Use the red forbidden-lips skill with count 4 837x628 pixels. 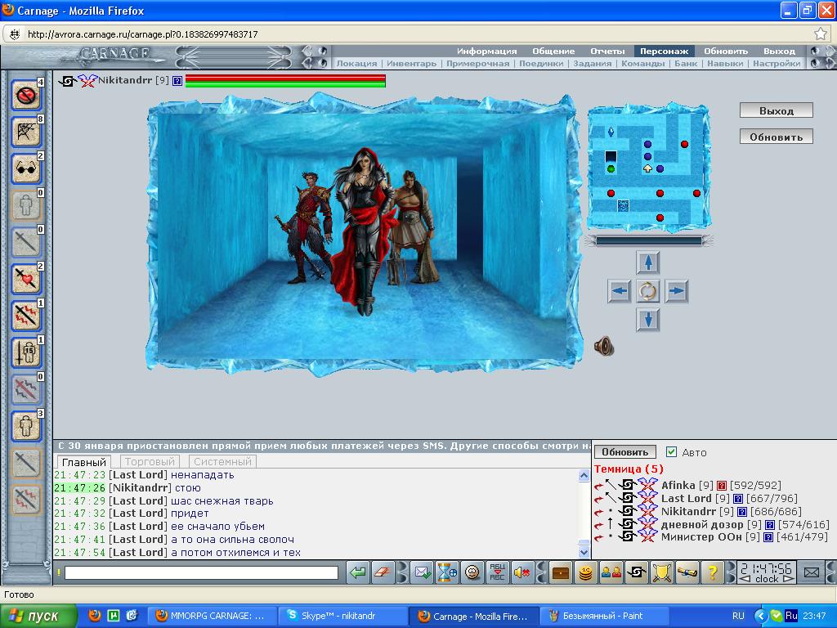coord(26,96)
